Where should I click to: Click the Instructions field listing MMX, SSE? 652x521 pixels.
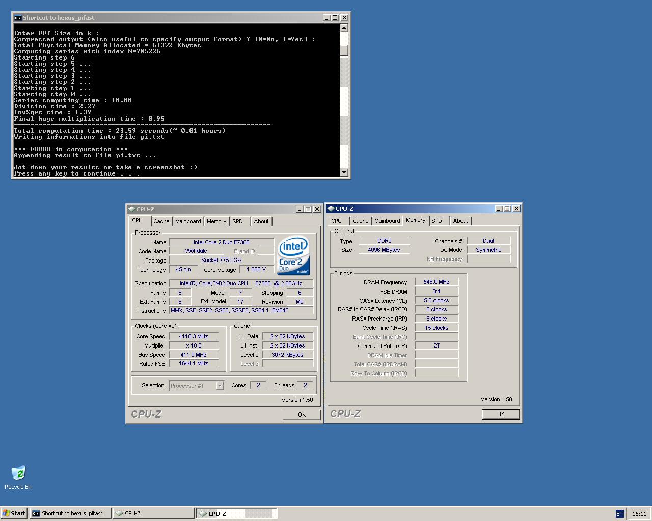pyautogui.click(x=241, y=310)
